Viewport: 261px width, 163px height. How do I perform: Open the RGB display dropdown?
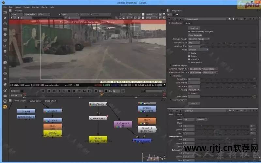44,14
